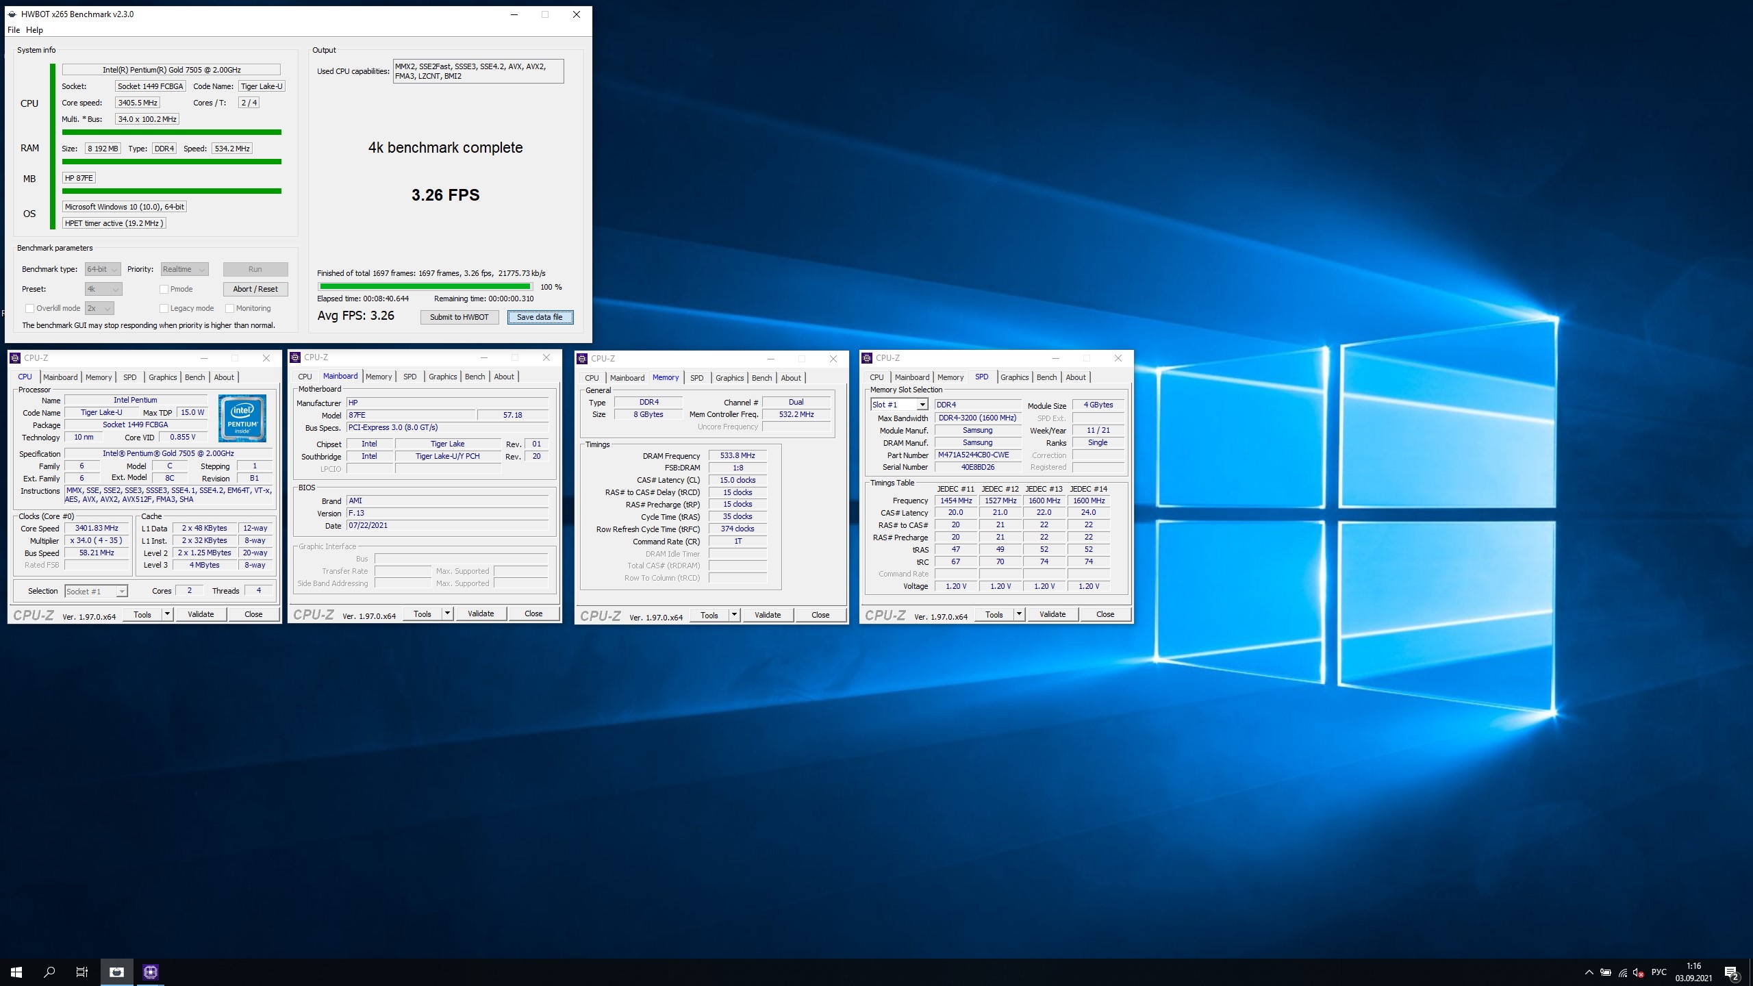
Task: Enable the Legacy mode checkbox
Action: click(164, 308)
